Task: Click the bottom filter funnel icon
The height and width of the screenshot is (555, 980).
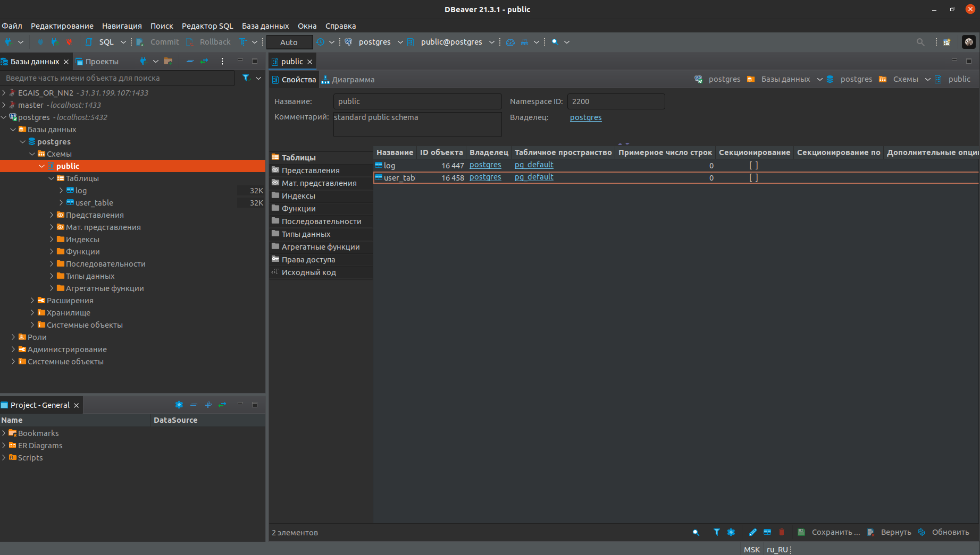Action: point(717,532)
